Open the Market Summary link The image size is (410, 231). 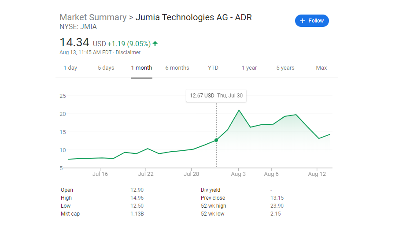coord(93,18)
